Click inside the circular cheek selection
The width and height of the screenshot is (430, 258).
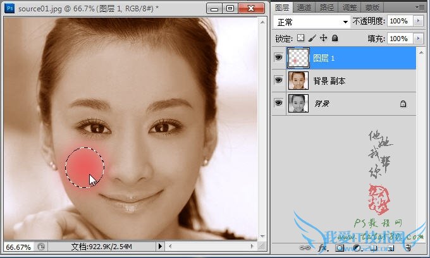[85, 167]
